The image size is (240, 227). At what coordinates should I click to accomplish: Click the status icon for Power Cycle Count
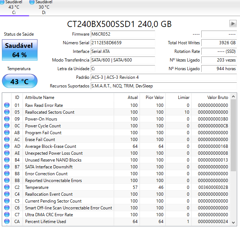click(x=7, y=126)
